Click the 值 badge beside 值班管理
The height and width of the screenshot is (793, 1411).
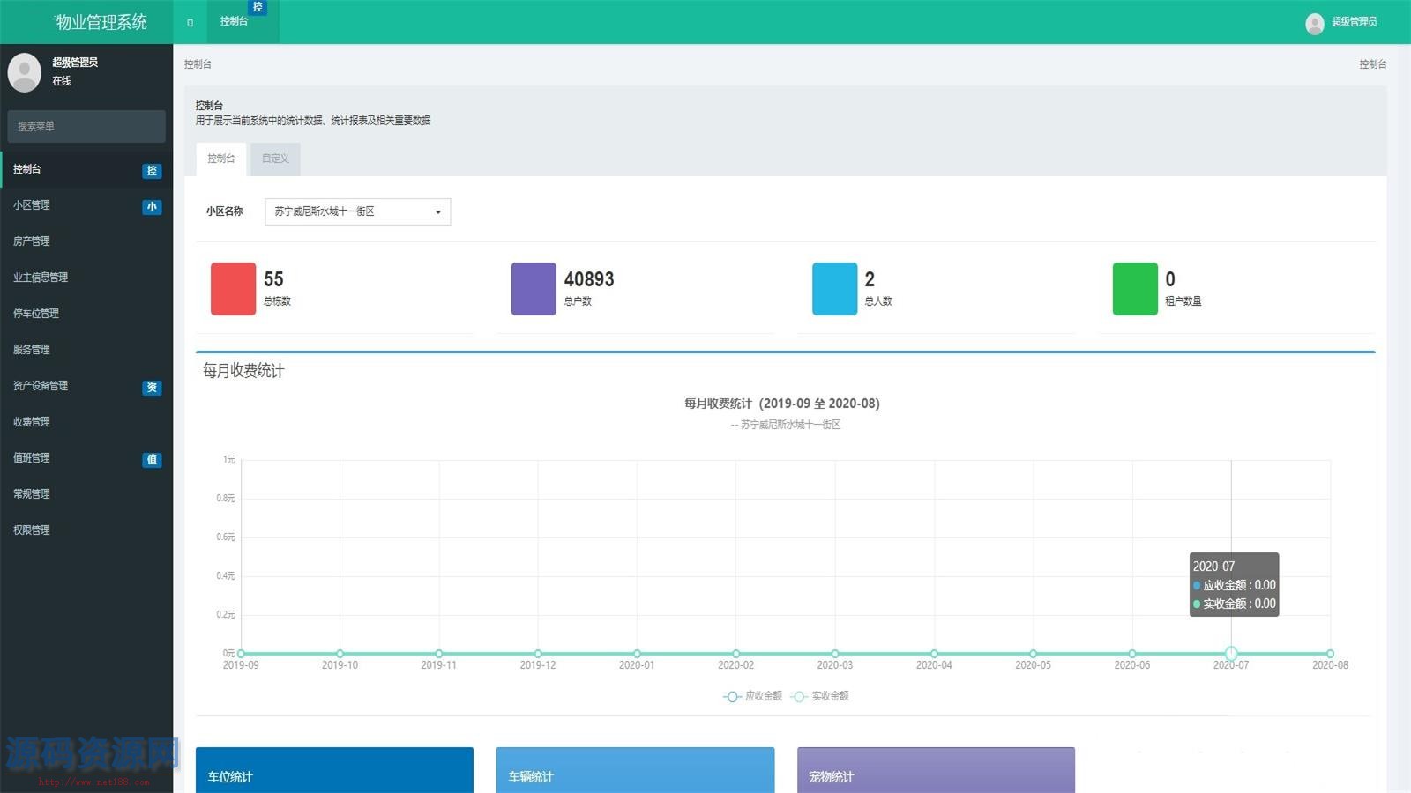(x=152, y=460)
